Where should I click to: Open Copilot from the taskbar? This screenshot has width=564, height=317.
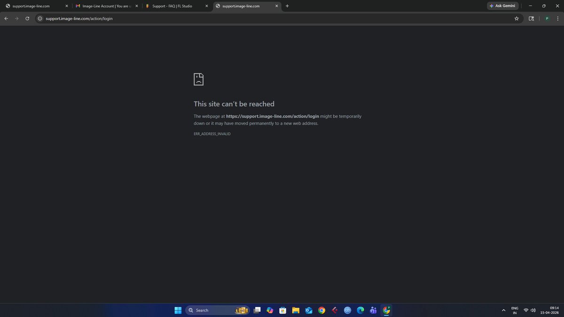(x=270, y=310)
